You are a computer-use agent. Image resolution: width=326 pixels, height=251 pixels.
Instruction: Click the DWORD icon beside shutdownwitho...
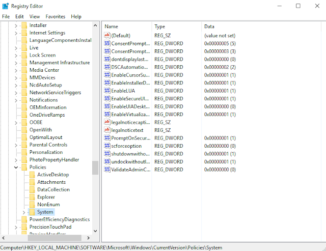(x=107, y=154)
